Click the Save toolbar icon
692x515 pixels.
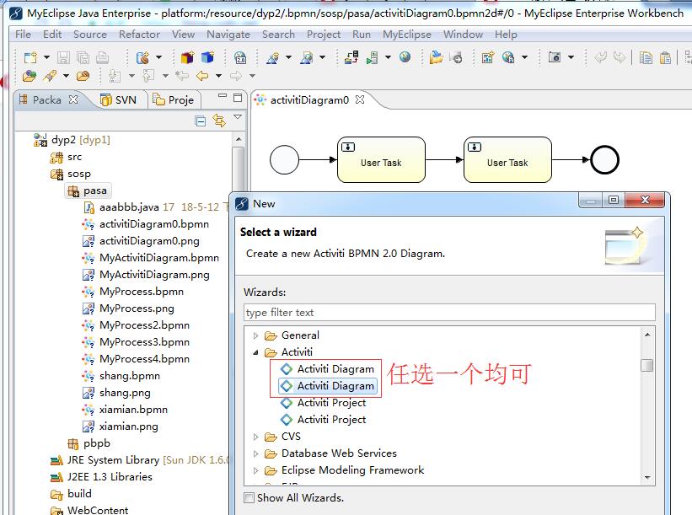[x=63, y=57]
